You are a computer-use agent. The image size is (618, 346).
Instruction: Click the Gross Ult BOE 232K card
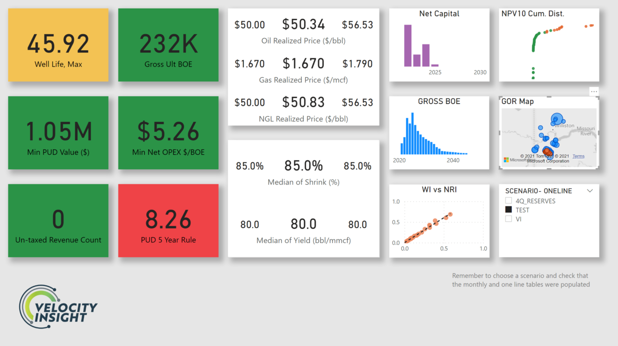[x=168, y=45]
